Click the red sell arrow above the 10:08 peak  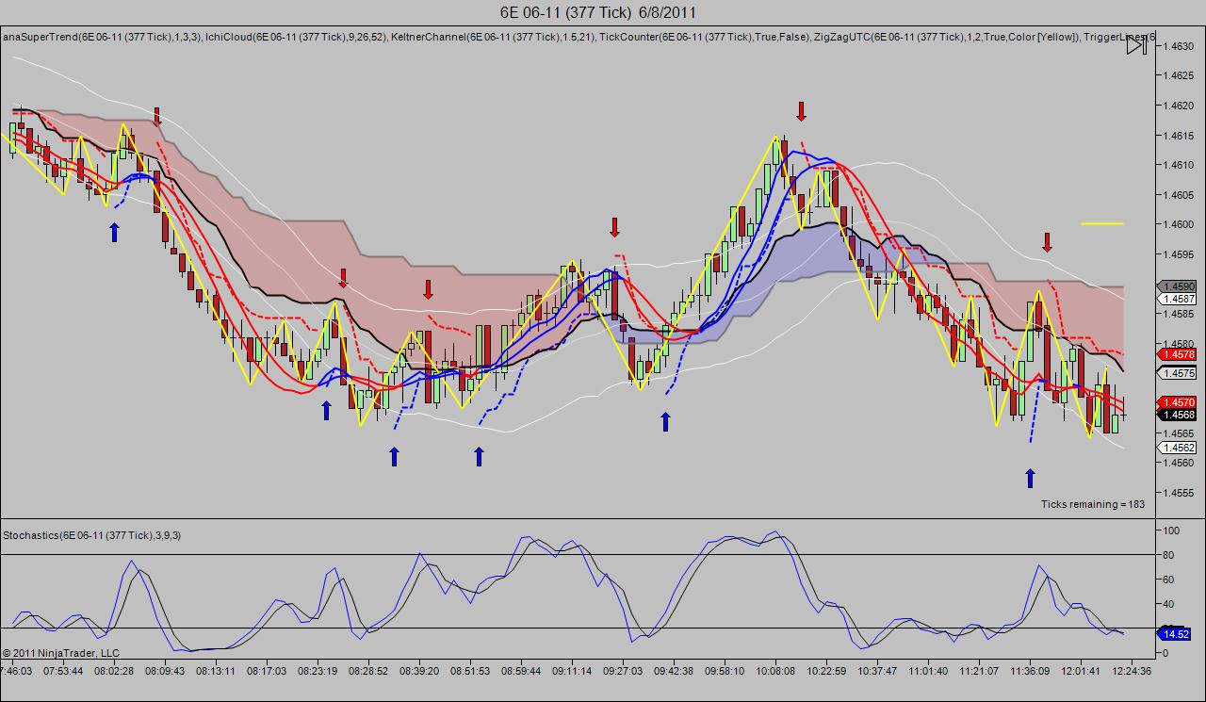tap(801, 111)
